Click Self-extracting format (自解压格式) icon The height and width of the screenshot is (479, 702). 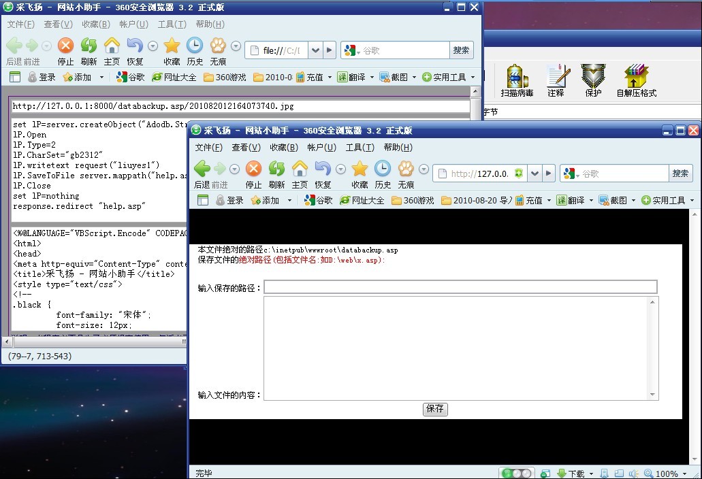[x=636, y=80]
